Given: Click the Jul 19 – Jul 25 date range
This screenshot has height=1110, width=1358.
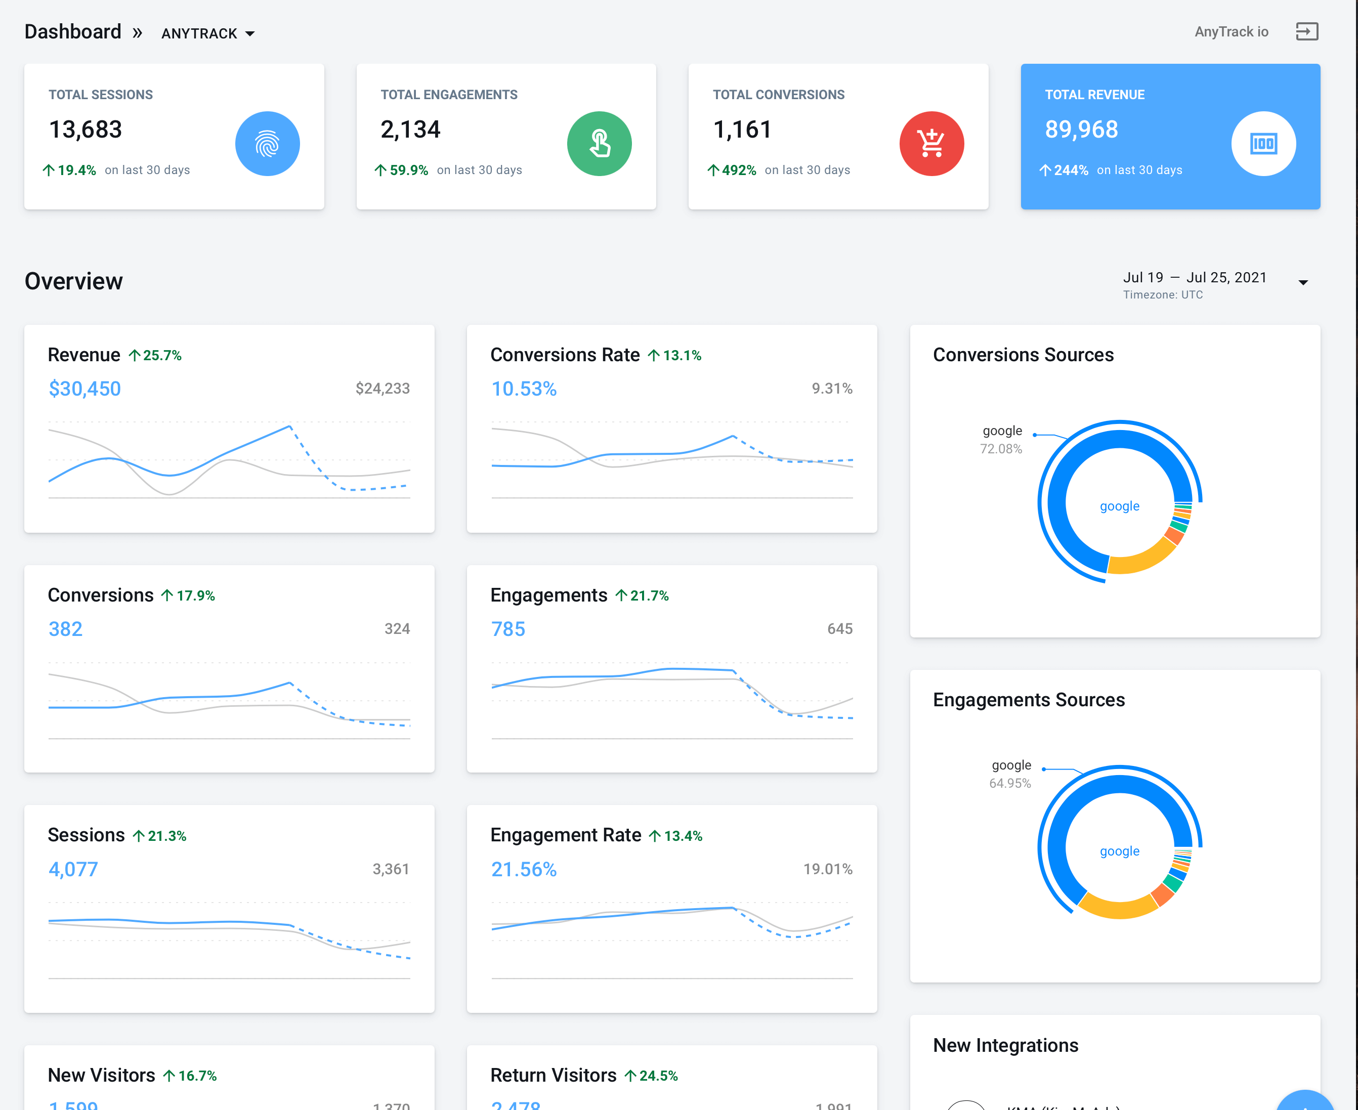Looking at the screenshot, I should (x=1195, y=277).
